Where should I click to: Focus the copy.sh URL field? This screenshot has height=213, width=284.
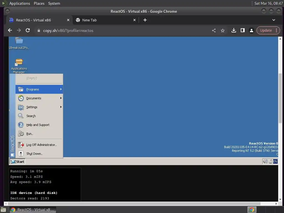(x=68, y=31)
